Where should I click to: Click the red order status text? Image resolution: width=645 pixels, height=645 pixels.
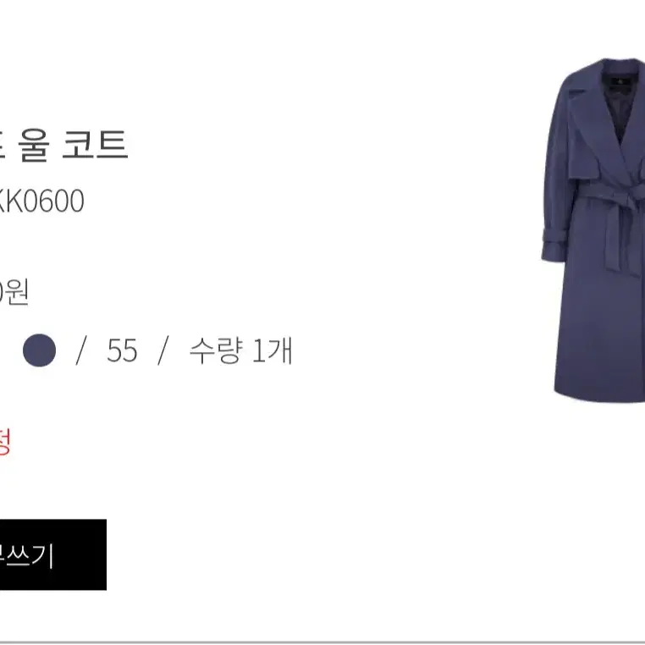pos(4,441)
